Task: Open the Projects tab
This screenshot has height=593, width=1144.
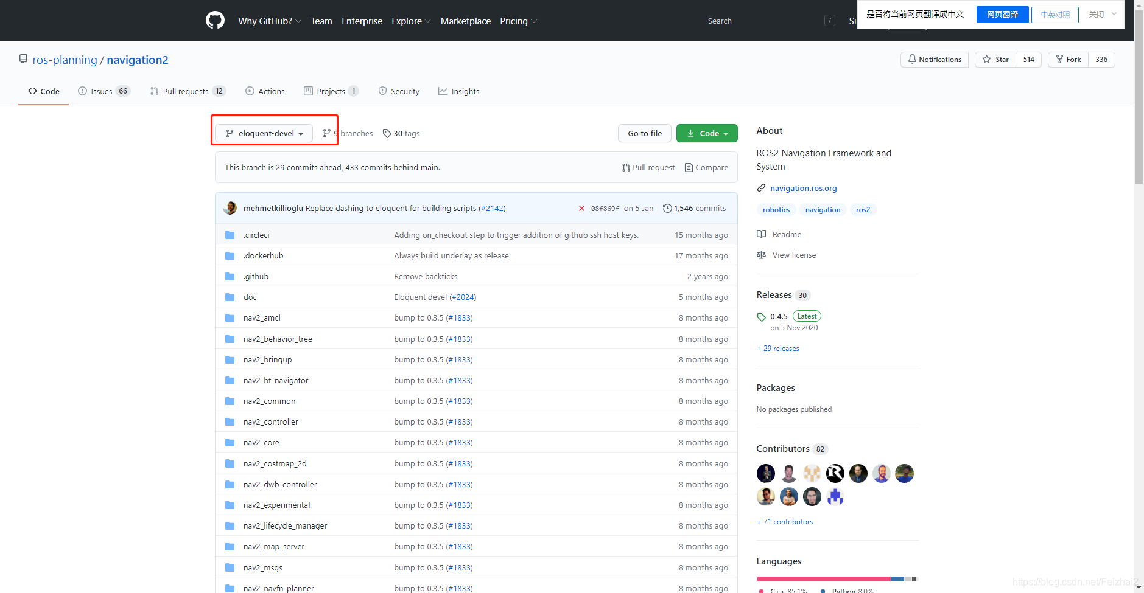Action: tap(331, 91)
